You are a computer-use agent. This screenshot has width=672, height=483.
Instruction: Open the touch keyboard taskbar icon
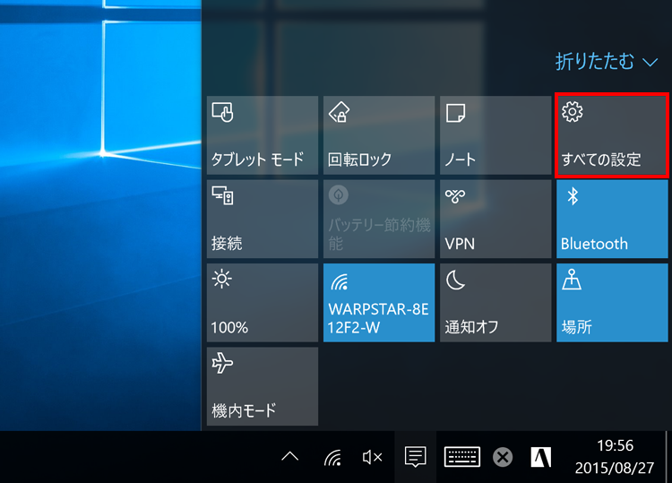click(x=462, y=457)
